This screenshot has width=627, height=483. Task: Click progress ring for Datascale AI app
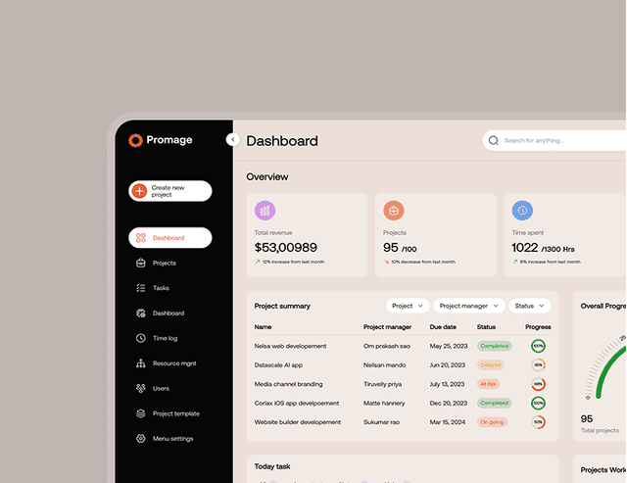[538, 364]
